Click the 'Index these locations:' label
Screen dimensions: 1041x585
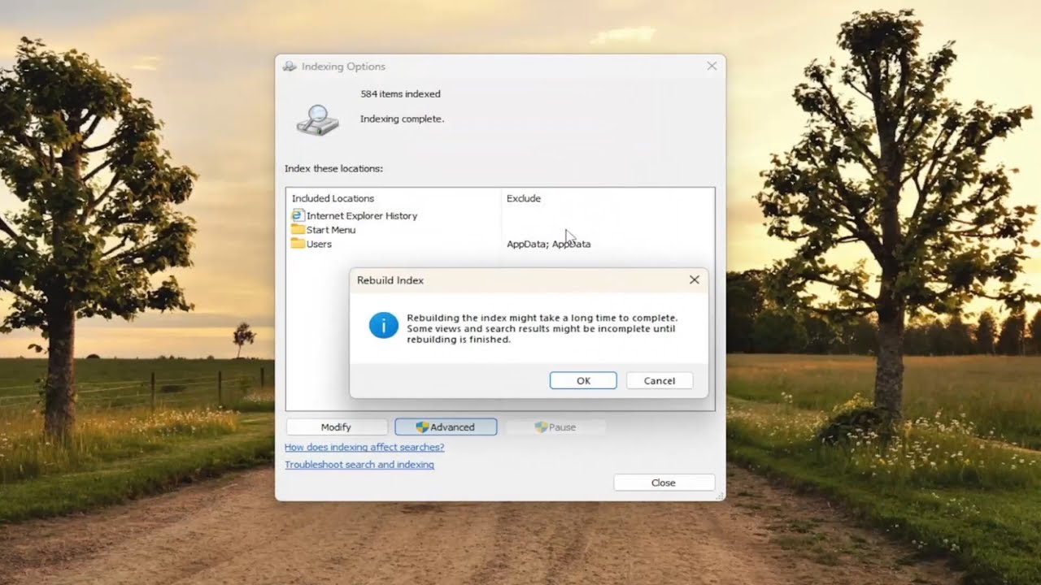333,169
